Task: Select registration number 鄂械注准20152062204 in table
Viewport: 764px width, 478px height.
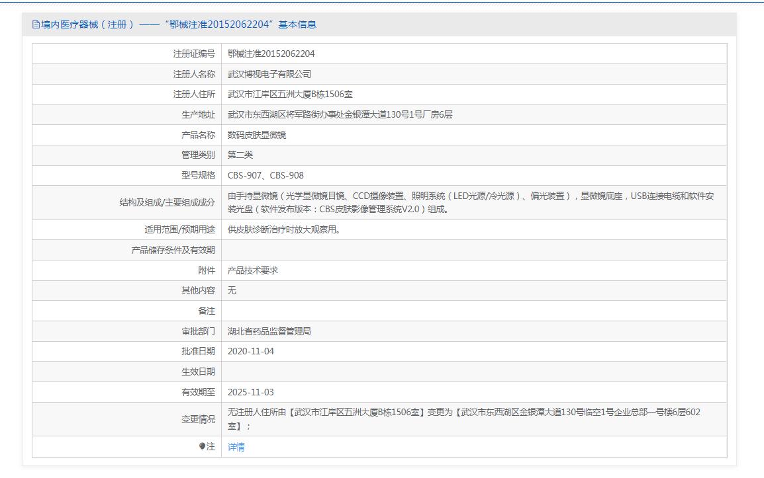Action: pyautogui.click(x=271, y=54)
